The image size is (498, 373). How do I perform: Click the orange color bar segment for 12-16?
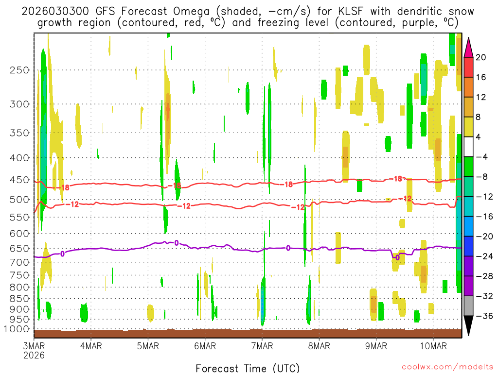point(468,87)
